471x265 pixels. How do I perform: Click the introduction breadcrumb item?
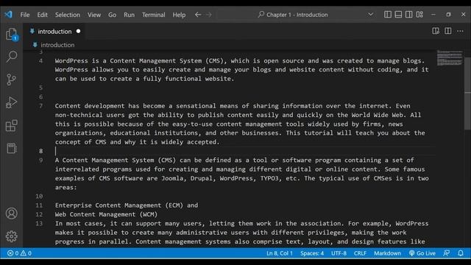pos(57,45)
